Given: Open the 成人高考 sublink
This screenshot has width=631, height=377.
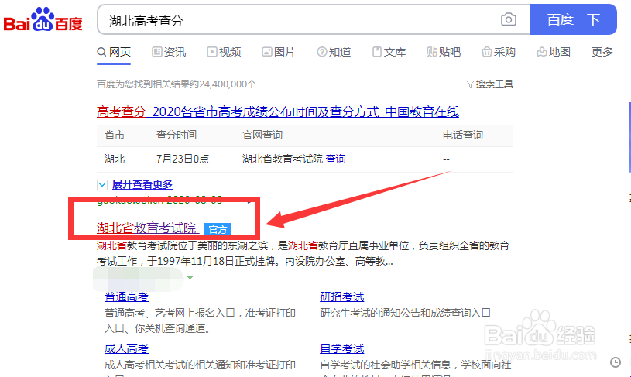Looking at the screenshot, I should click(x=127, y=349).
